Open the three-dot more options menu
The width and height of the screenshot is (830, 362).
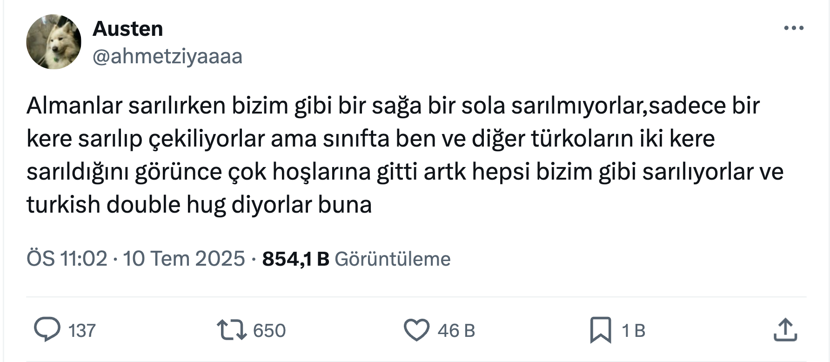794,28
